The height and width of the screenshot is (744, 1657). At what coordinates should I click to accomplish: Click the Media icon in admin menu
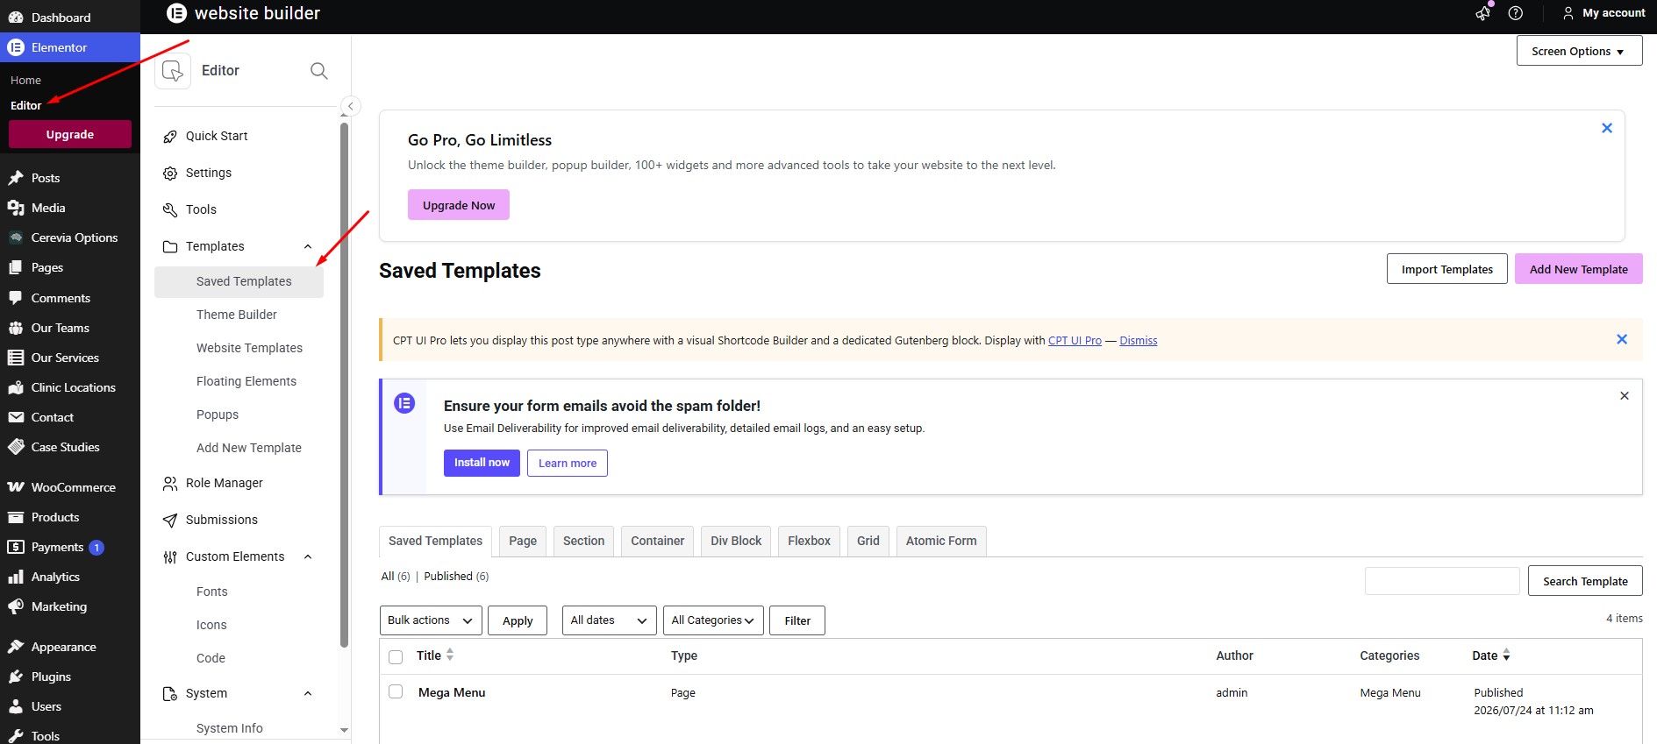click(x=16, y=208)
